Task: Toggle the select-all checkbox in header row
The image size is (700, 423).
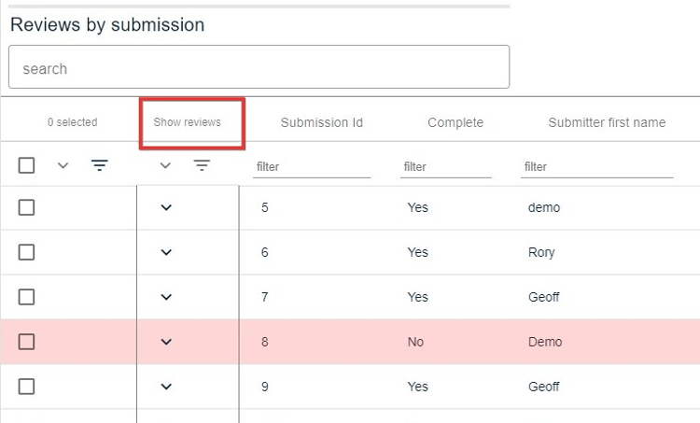Action: click(x=27, y=165)
